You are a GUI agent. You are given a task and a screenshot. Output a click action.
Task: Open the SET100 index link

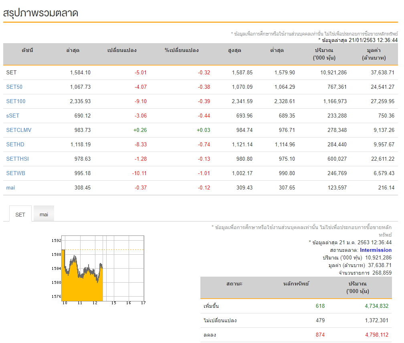[x=16, y=101]
